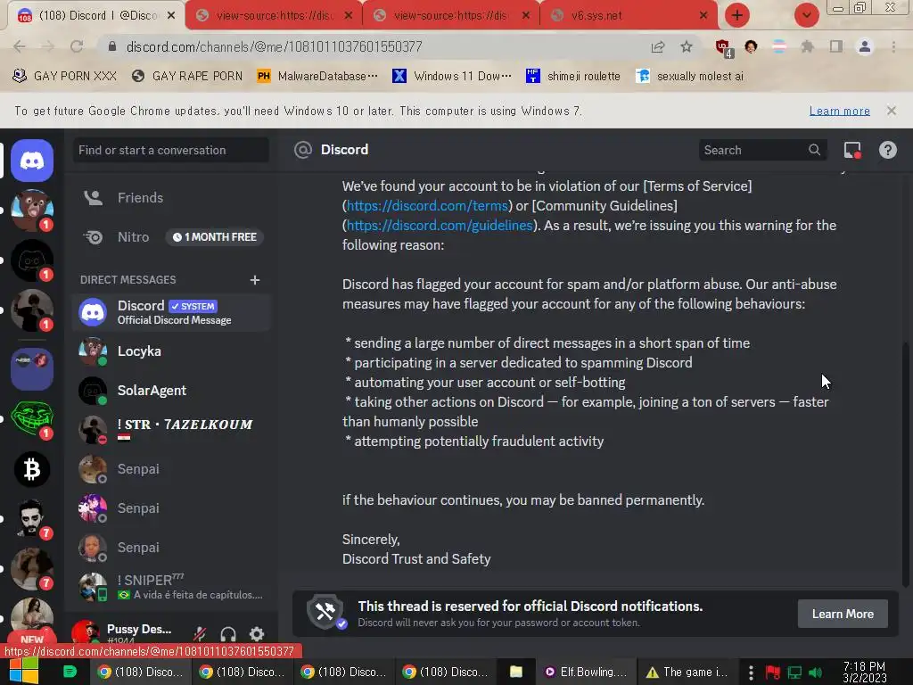Toggle headphones deafen in user panel
913x685 pixels.
pyautogui.click(x=228, y=634)
